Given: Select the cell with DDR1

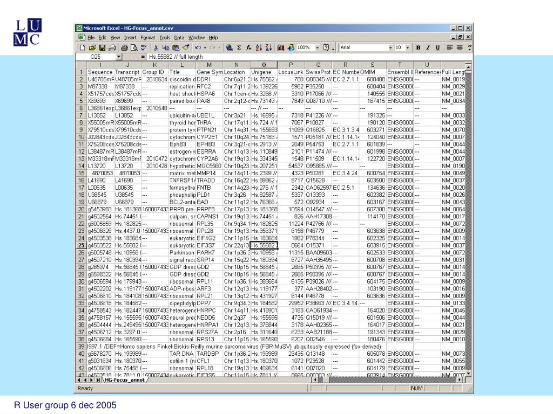Looking at the screenshot, I should coord(209,80).
